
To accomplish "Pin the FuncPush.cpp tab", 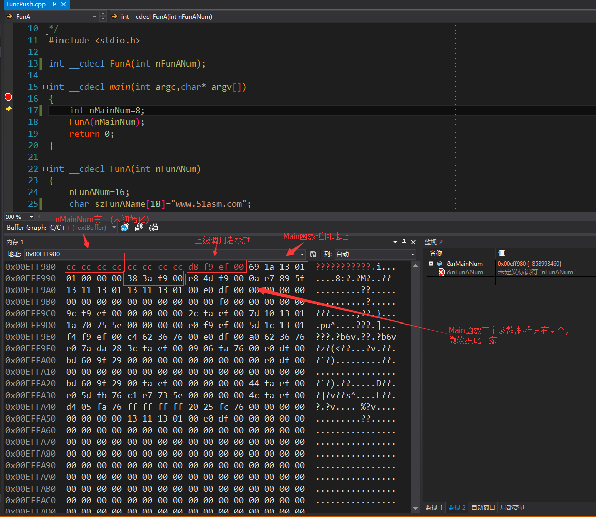I will [x=54, y=4].
